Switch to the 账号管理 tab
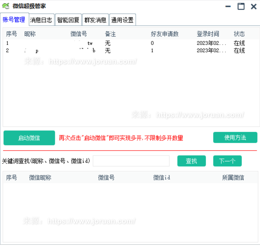 coord(14,20)
